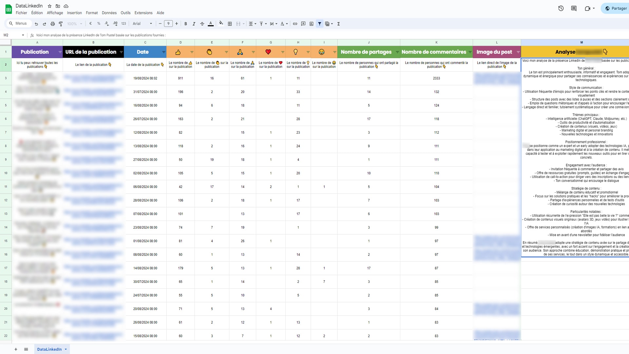Viewport: 629px width, 354px height.
Task: Toggle italic formatting in toolbar
Action: 194,23
